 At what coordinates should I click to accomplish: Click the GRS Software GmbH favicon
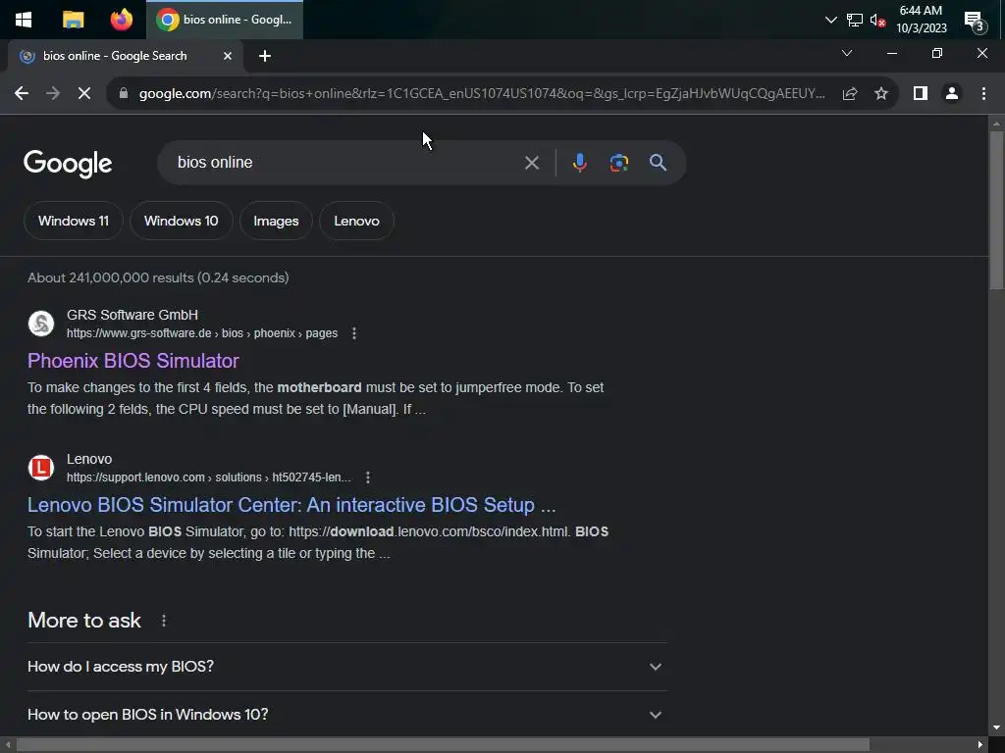click(x=41, y=324)
